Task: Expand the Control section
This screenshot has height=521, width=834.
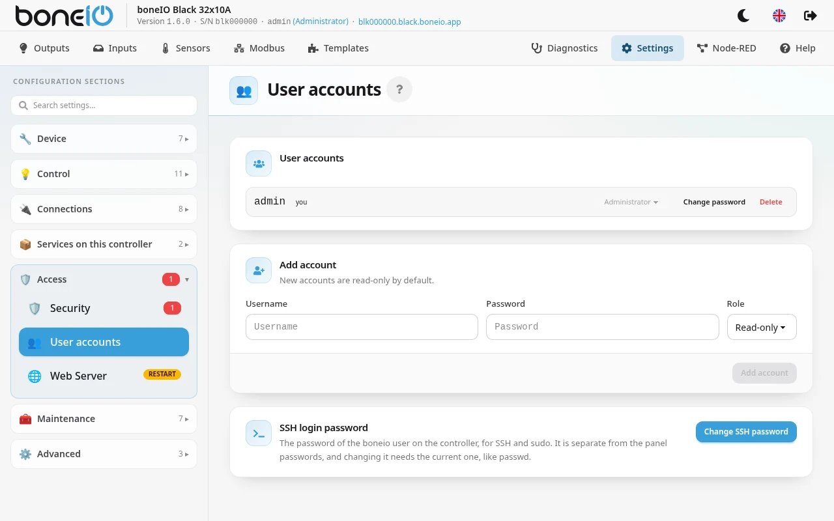Action: pos(104,174)
